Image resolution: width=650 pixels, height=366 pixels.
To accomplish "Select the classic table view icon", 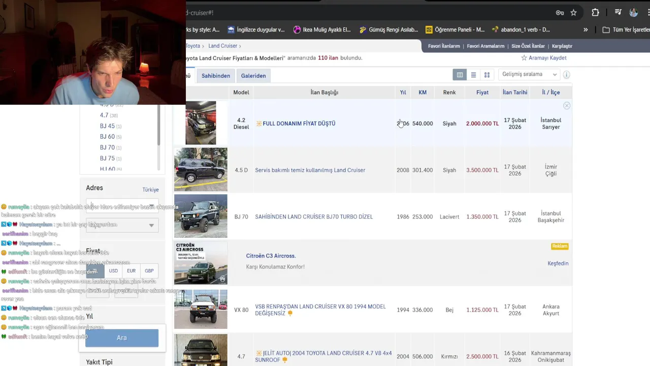I will tap(460, 75).
